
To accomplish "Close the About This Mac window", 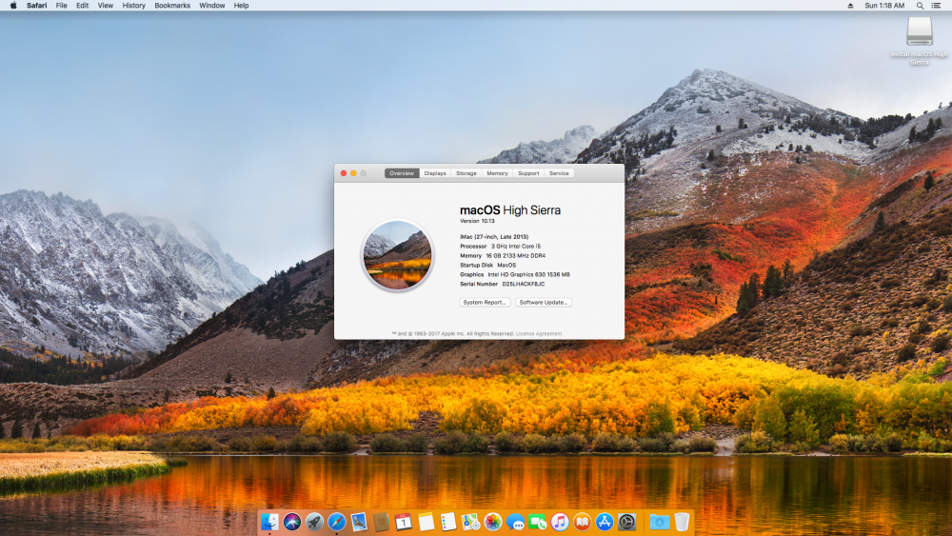I will click(x=344, y=173).
